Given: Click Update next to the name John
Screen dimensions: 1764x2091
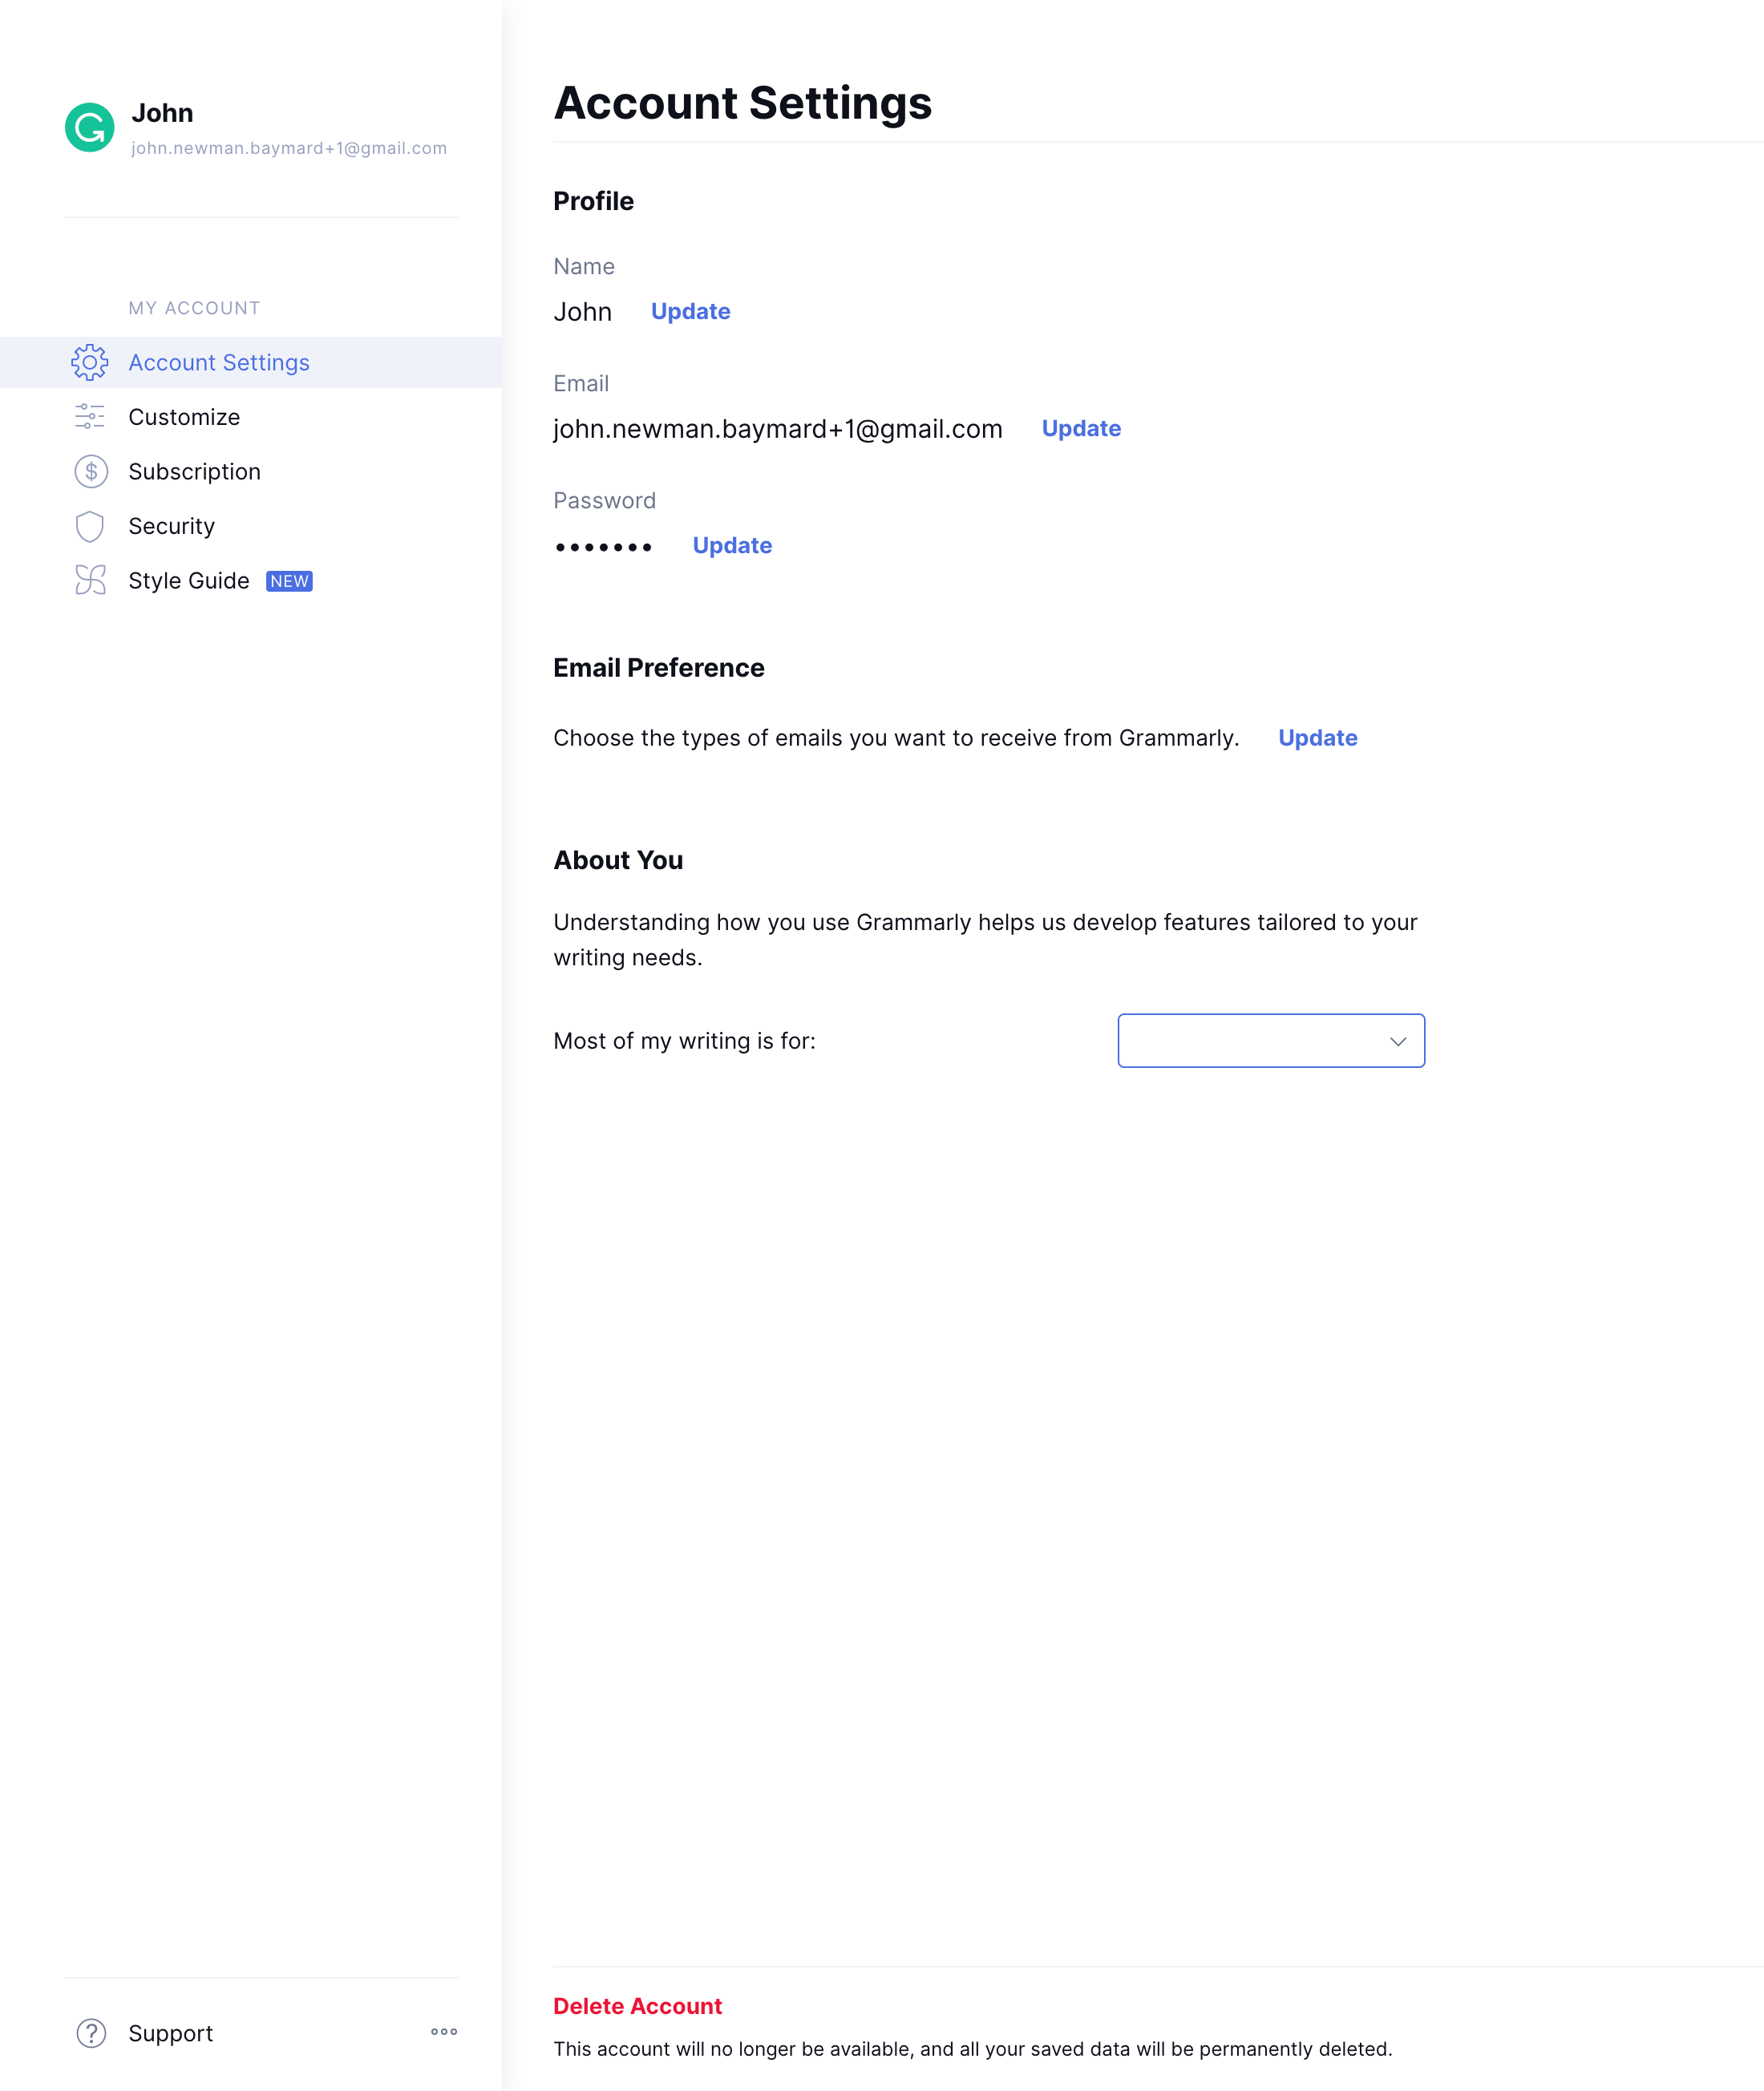Looking at the screenshot, I should pyautogui.click(x=690, y=311).
